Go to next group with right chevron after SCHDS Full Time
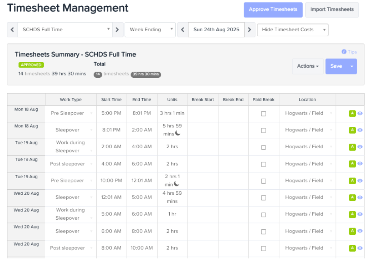This screenshot has height=261, width=371. point(117,30)
